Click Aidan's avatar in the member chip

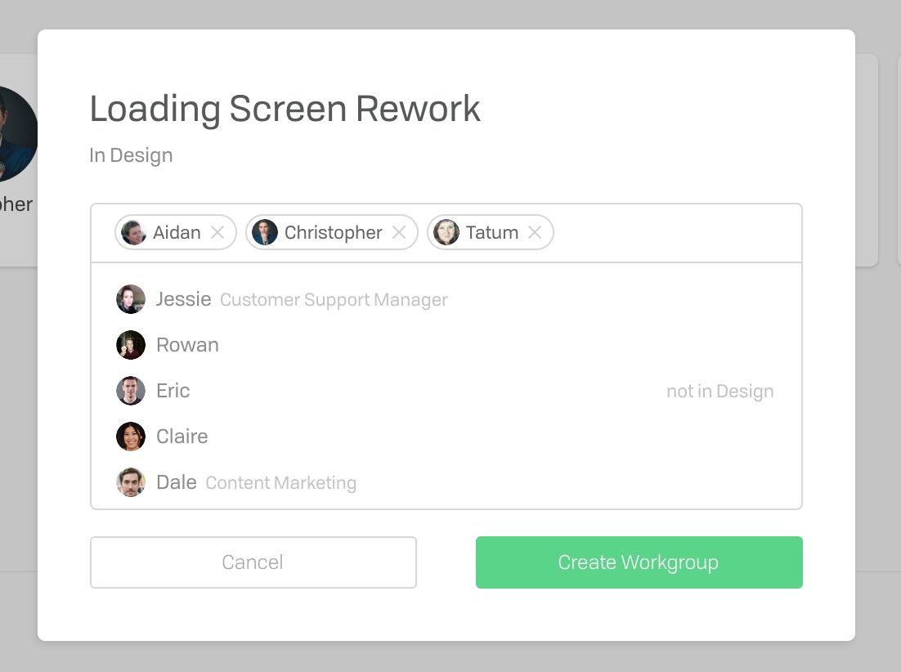[133, 233]
